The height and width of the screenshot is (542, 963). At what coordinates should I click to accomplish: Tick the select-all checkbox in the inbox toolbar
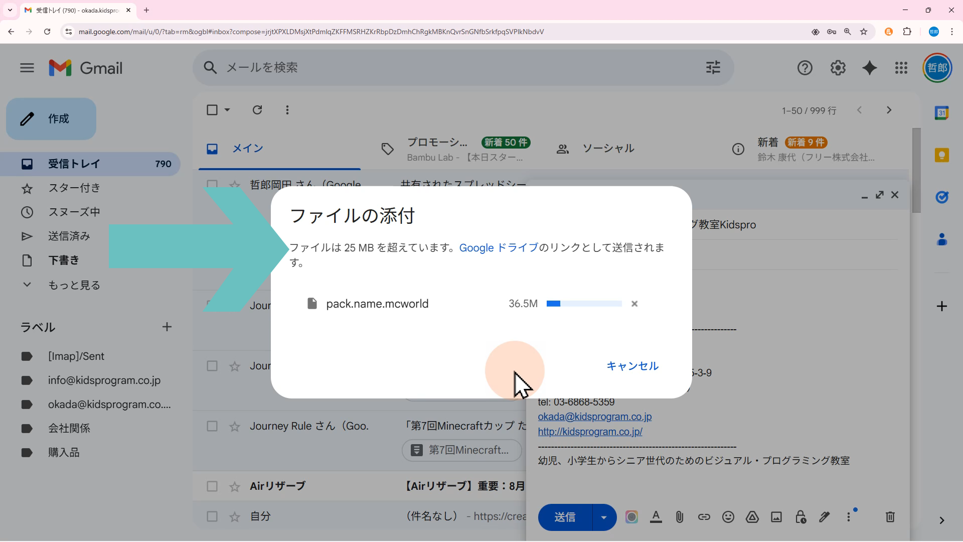pos(212,110)
